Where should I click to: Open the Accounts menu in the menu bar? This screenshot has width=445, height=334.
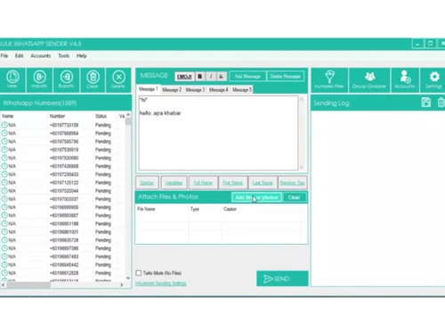click(41, 55)
